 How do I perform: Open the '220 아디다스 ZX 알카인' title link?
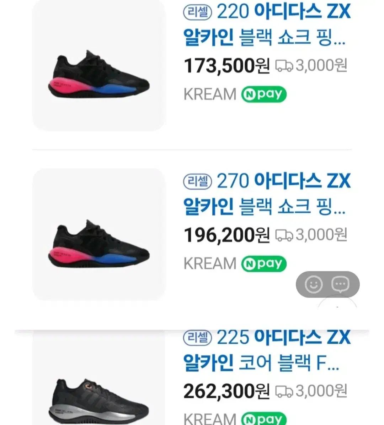point(267,25)
